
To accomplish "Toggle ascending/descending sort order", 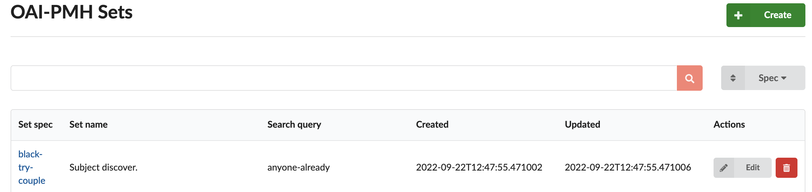I will (733, 78).
